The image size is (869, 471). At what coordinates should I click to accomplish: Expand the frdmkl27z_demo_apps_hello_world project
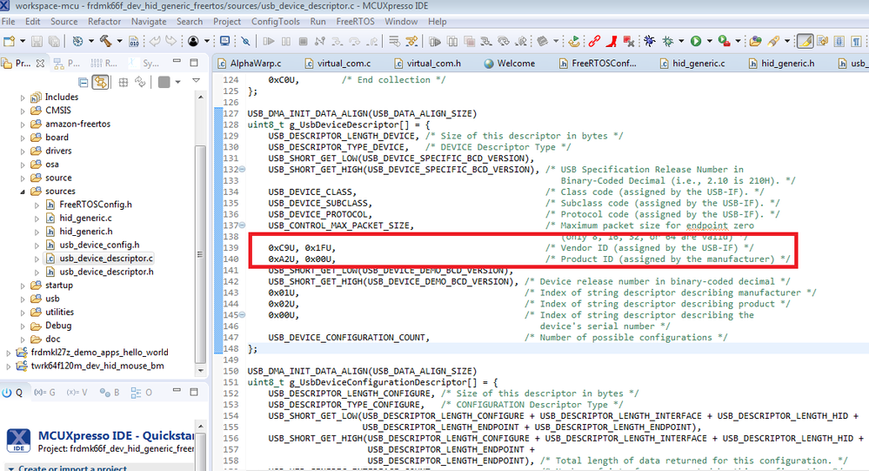[x=9, y=353]
